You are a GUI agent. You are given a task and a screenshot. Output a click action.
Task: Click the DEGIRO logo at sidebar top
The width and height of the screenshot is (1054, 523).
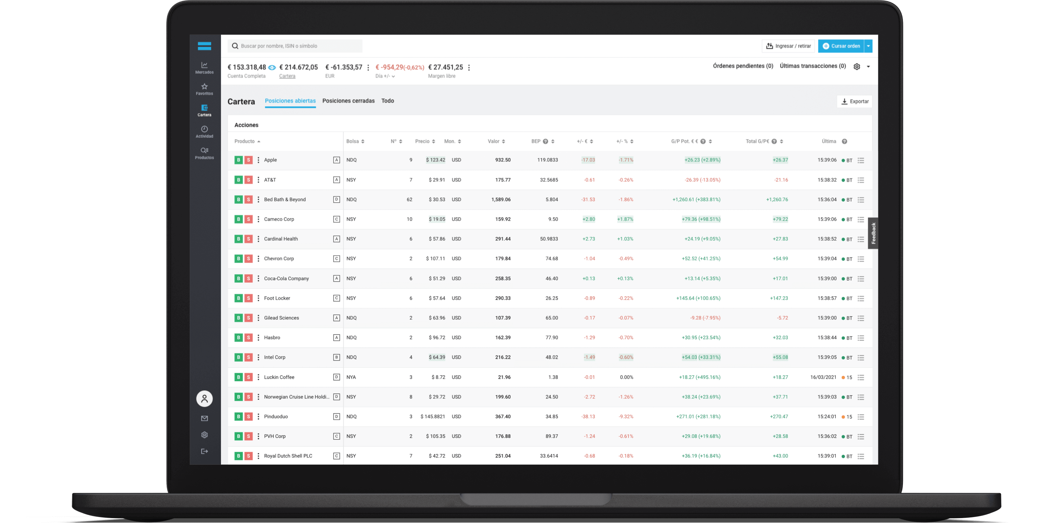[204, 46]
